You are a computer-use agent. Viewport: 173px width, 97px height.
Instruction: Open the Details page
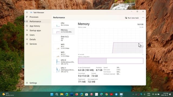(38, 39)
